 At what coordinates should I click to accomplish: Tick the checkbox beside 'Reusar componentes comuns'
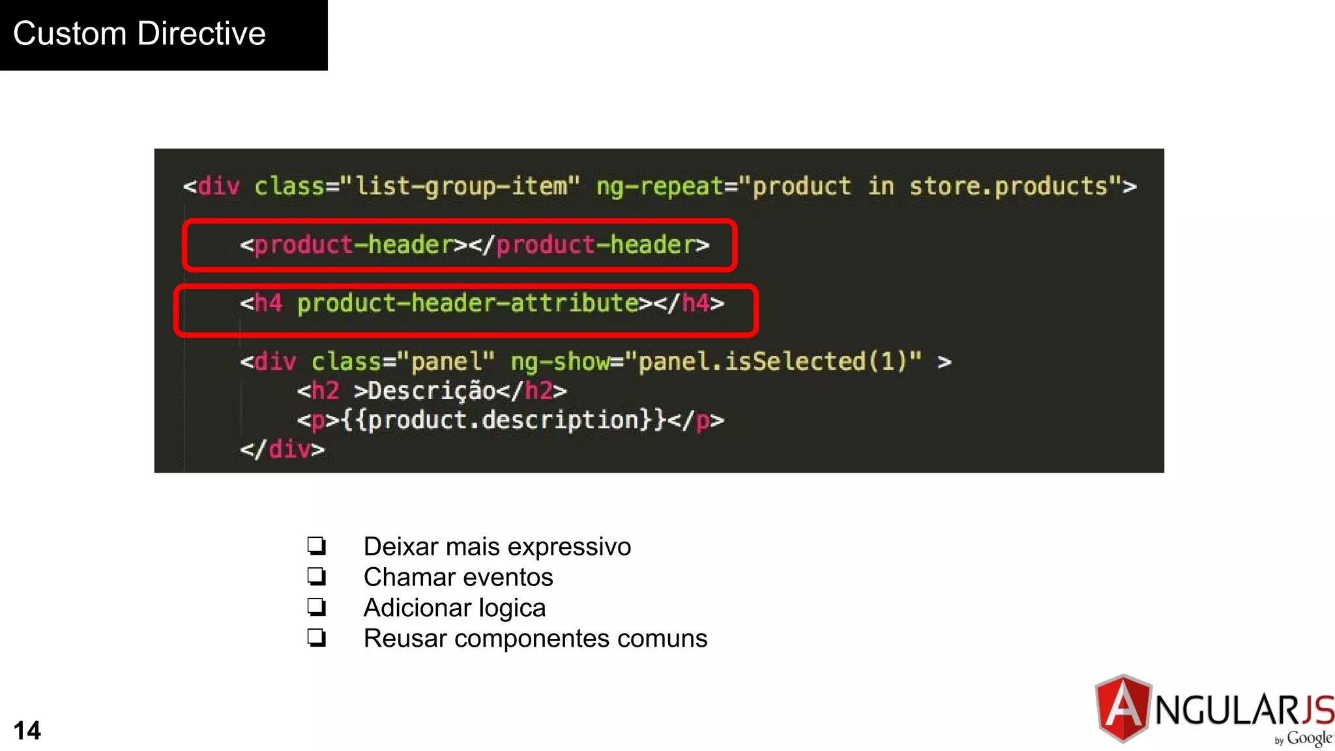click(x=317, y=637)
